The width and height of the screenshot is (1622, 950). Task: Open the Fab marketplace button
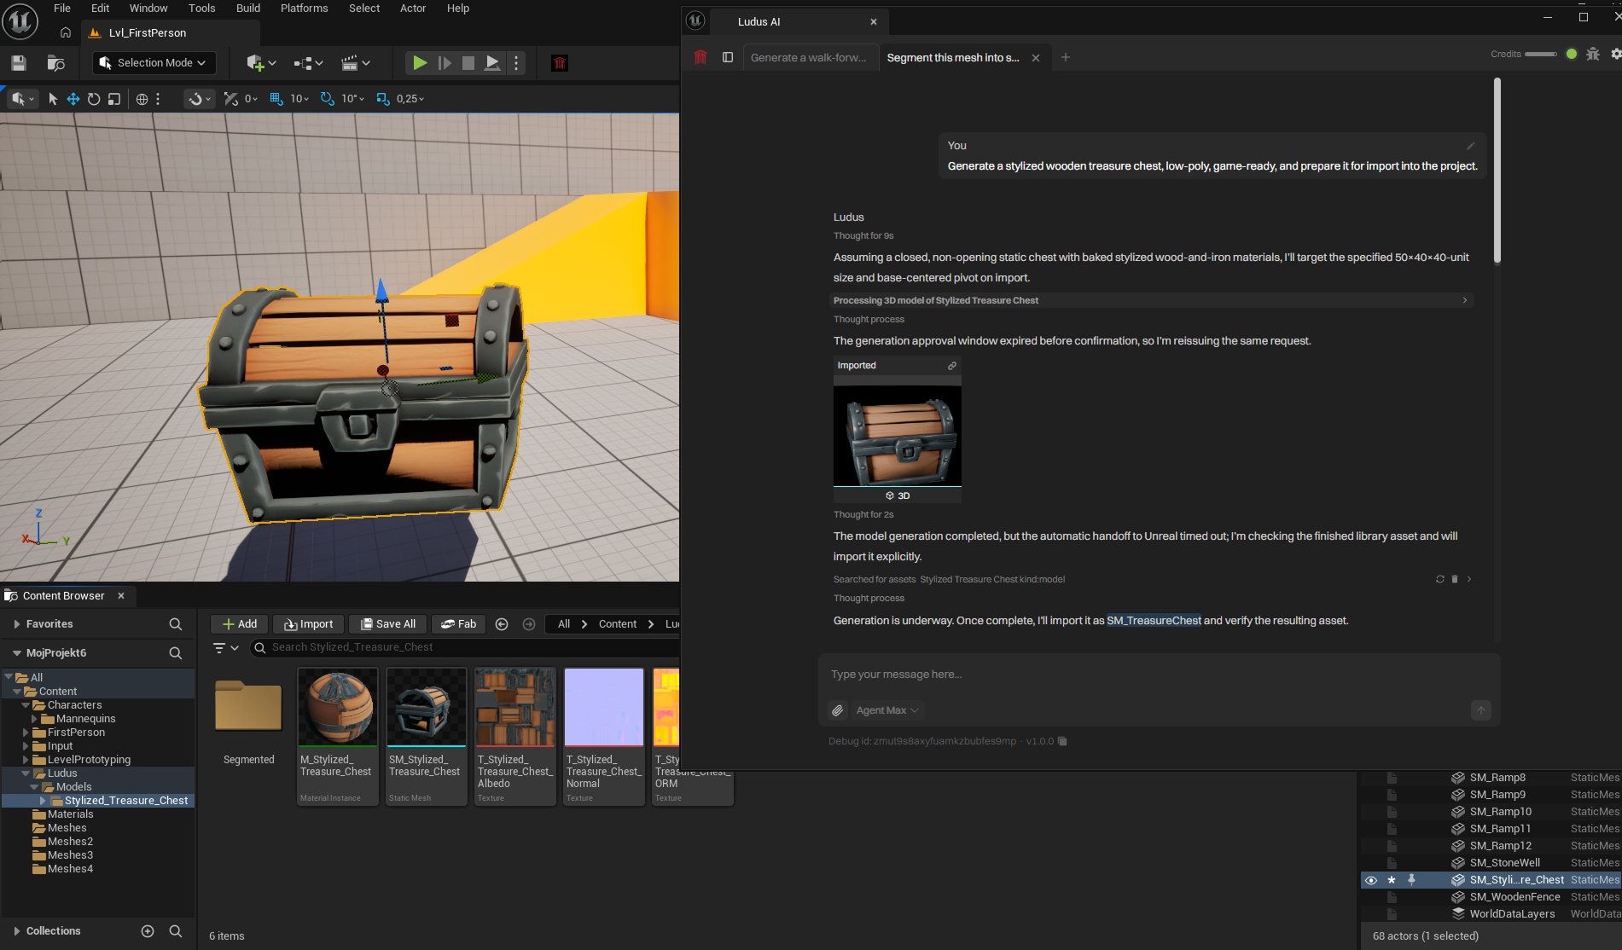(x=459, y=624)
